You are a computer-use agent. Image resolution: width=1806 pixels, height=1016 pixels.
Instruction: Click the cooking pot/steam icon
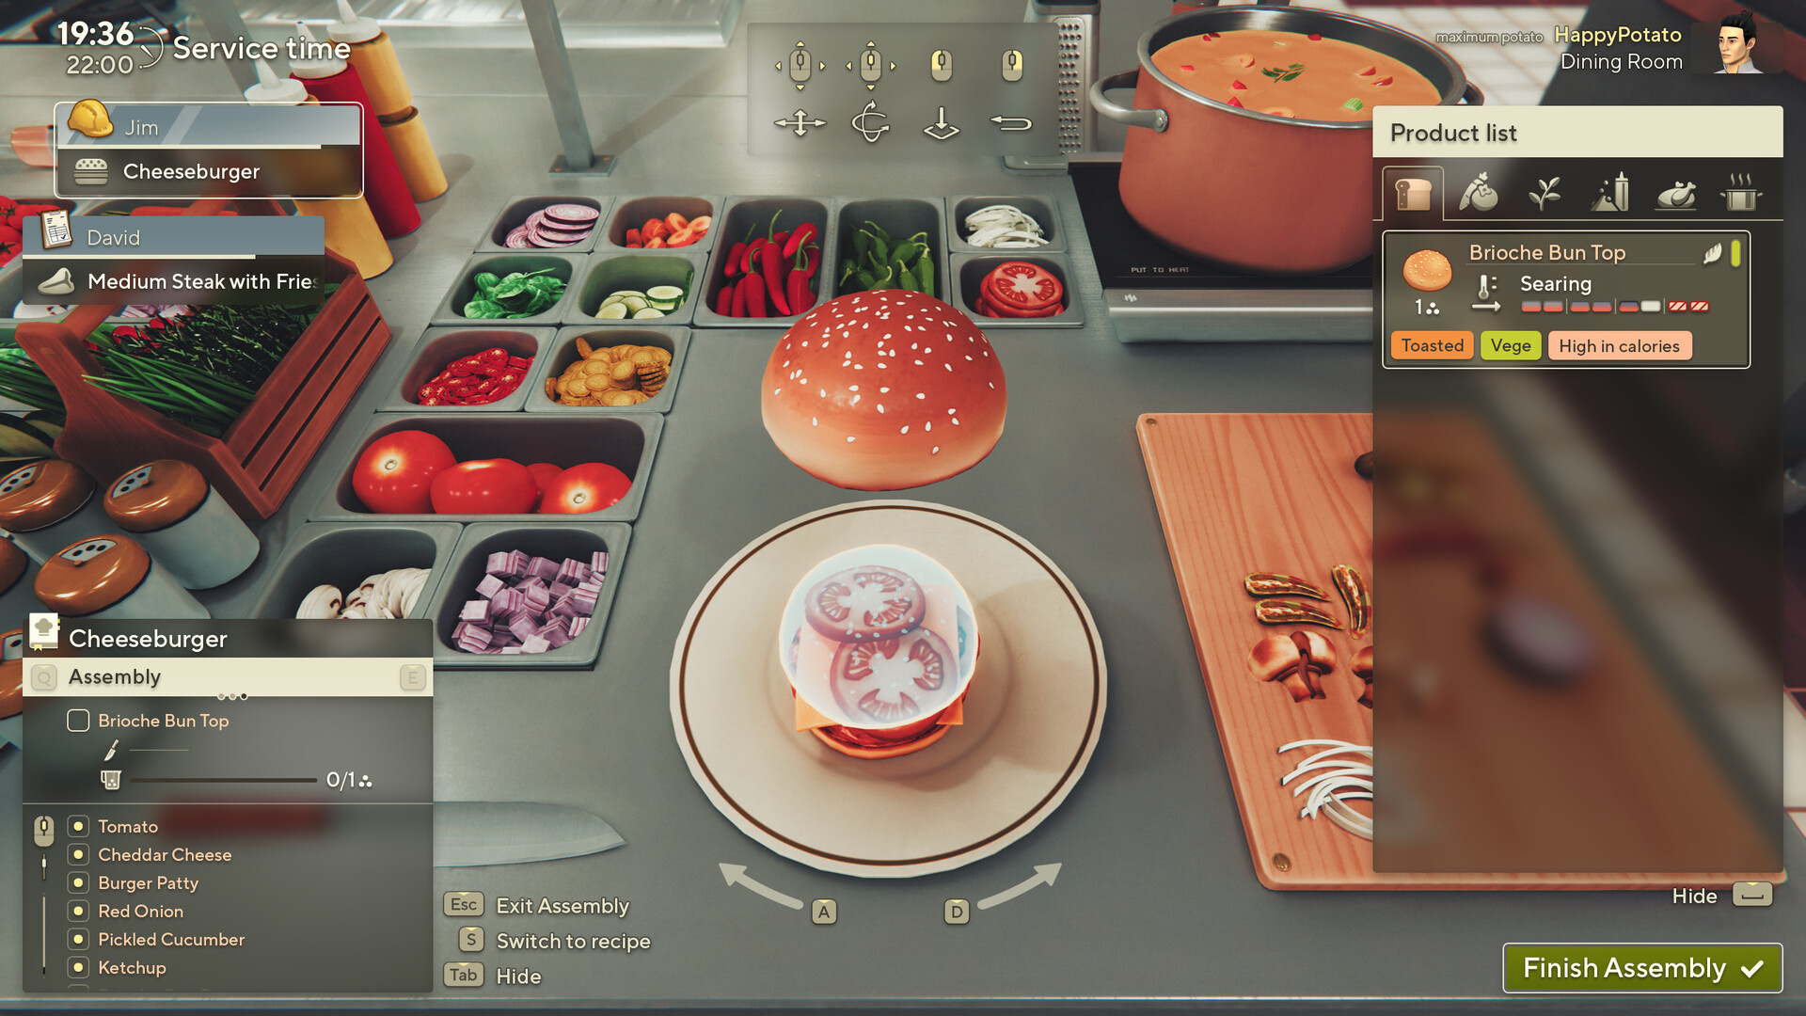coord(1744,192)
